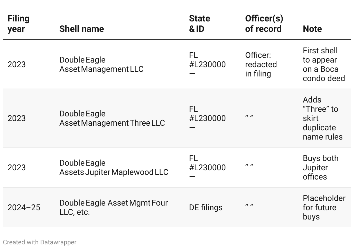This screenshot has height=249, width=354.
Task: Select Double Eagle Asset Management LLC cell
Action: pos(102,65)
